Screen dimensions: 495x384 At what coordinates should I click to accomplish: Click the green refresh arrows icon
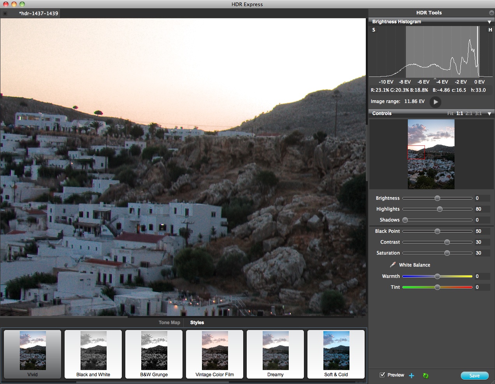coord(425,375)
